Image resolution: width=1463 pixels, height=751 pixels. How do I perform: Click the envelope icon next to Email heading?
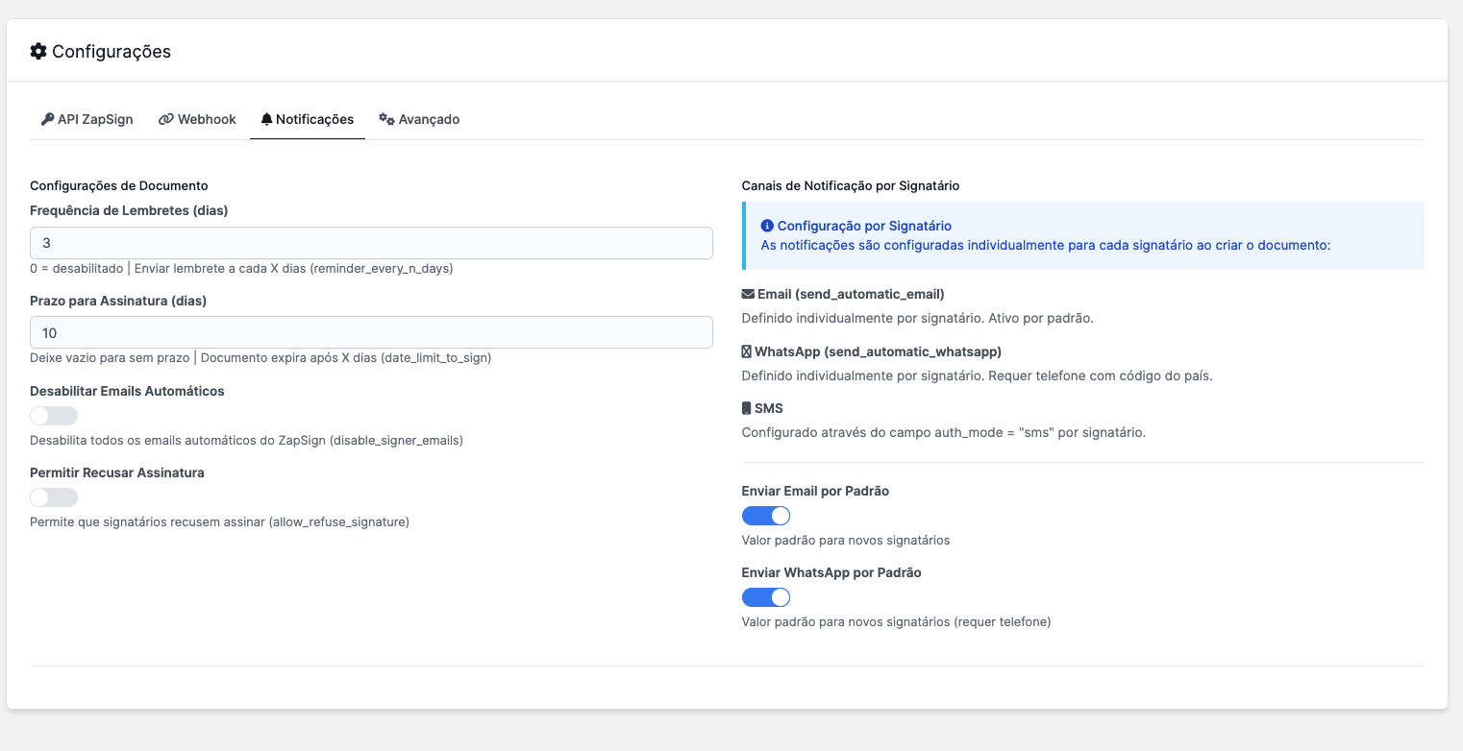(748, 293)
